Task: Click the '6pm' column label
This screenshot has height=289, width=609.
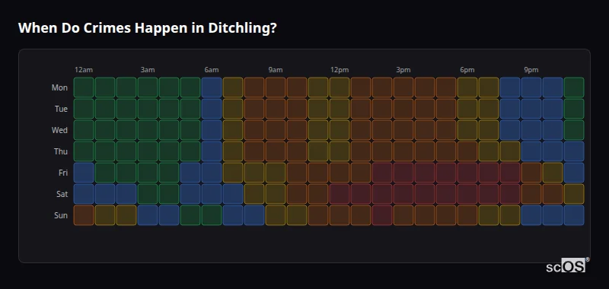Action: [x=467, y=70]
